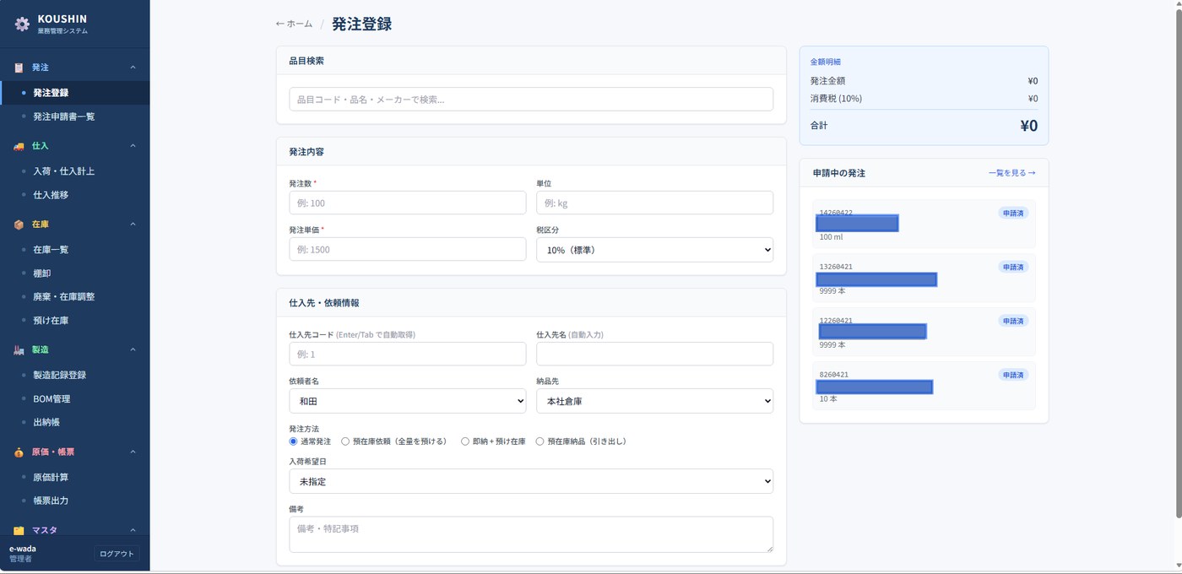Click the 仕入先コード input field
Screen dimensions: 1182x574
407,354
